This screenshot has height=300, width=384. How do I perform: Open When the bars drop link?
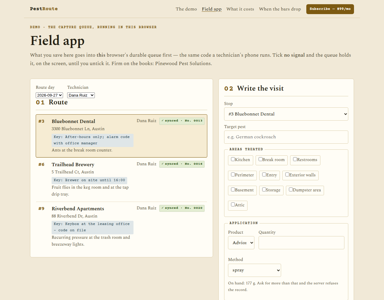280,9
